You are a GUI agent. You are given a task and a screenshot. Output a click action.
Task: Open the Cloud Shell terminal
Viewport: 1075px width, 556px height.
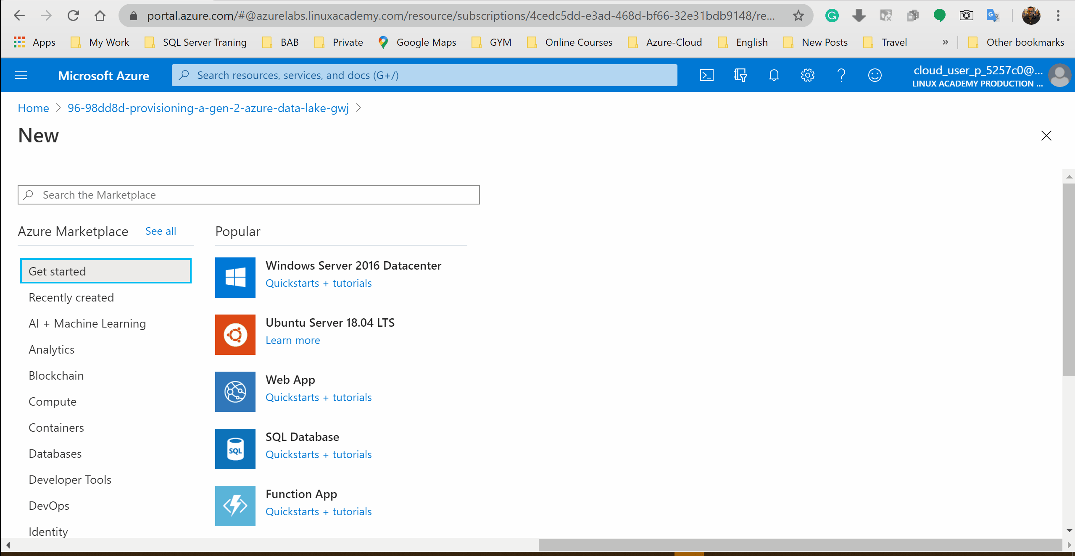706,75
